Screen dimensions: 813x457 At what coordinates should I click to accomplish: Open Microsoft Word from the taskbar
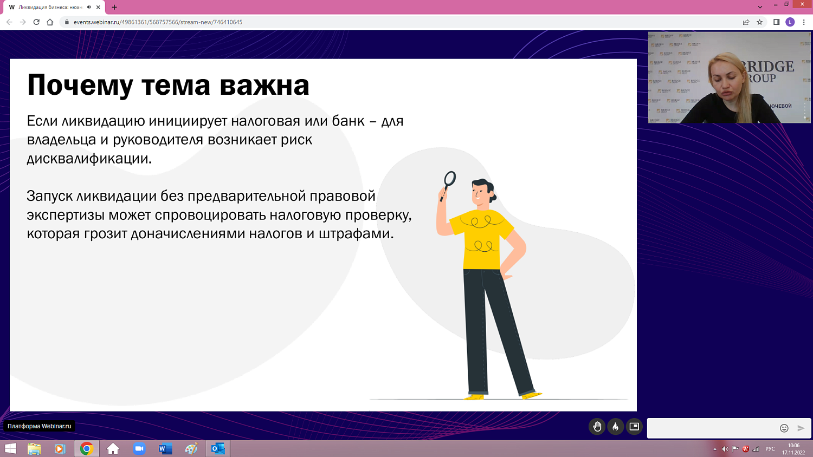tap(164, 448)
